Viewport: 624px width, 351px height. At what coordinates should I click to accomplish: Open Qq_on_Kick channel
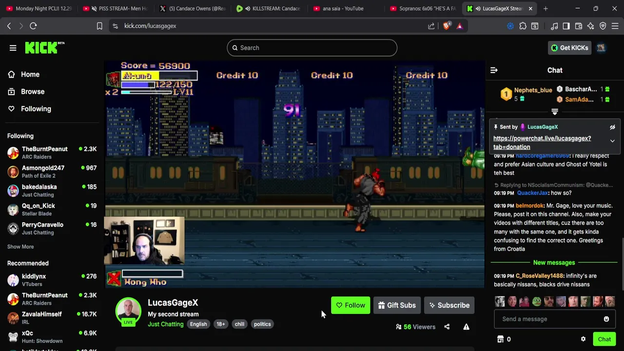click(52, 210)
